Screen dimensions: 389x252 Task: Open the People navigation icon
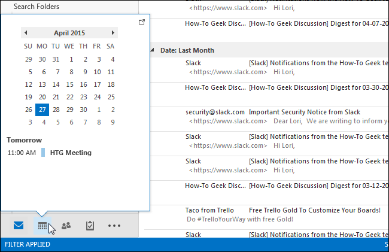(x=66, y=226)
